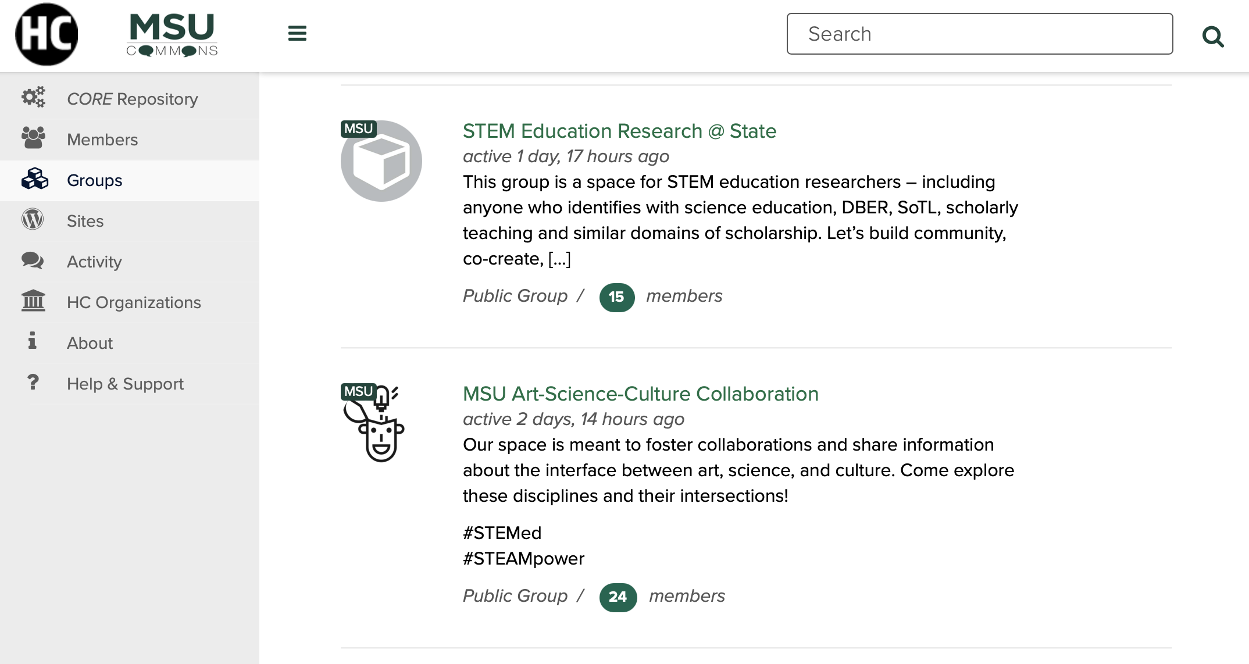Select the Groups blocks icon
Viewport: 1249px width, 664px height.
[34, 179]
